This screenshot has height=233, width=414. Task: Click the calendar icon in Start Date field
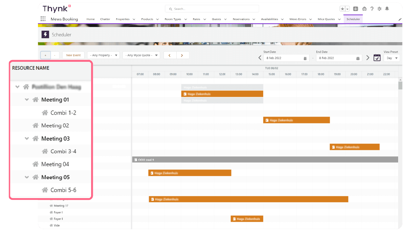[x=305, y=58]
